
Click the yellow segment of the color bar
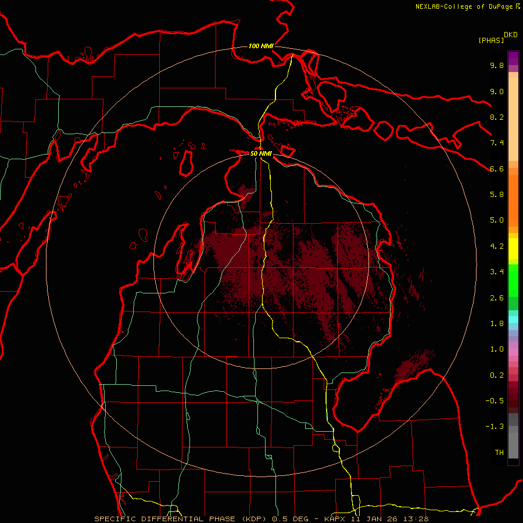pyautogui.click(x=513, y=249)
